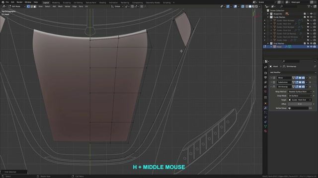Image resolution: width=318 pixels, height=178 pixels.
Task: Expand the Mirror modifier panel
Action: 271,78
